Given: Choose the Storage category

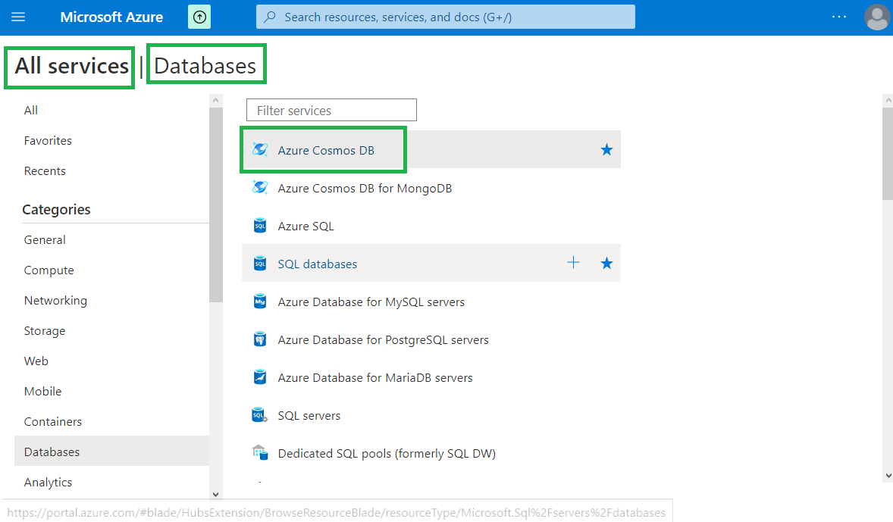Looking at the screenshot, I should point(45,331).
